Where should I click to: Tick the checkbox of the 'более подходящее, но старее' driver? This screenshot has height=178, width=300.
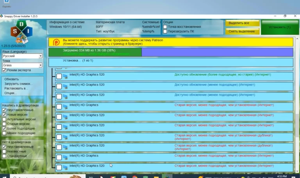click(x=59, y=76)
